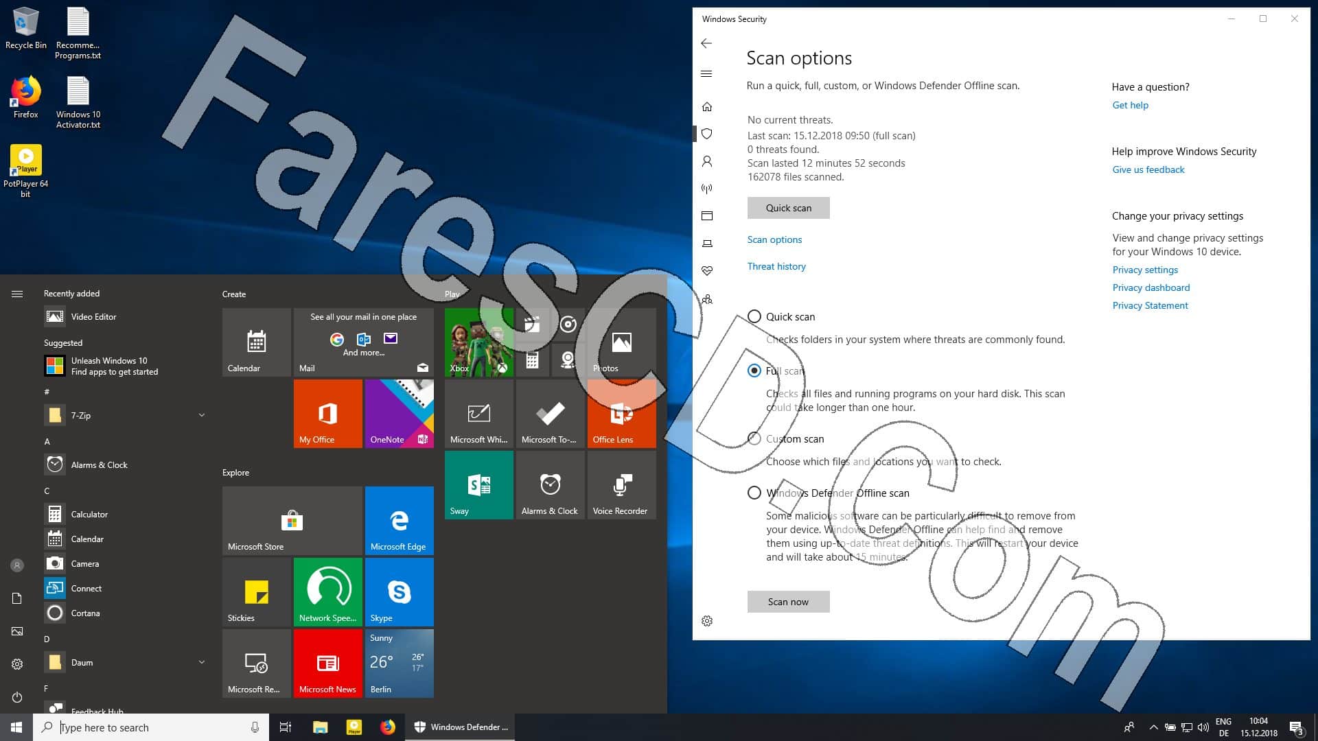Open Camera in the app list
This screenshot has width=1318, height=741.
click(x=125, y=563)
